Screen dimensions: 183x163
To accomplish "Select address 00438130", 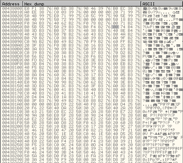I will [12, 79].
